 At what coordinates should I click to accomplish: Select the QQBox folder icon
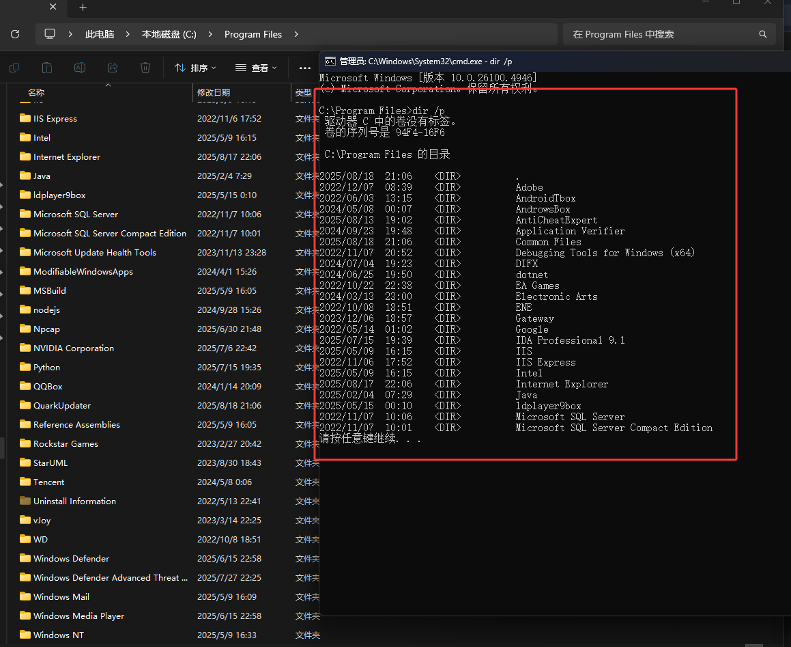pos(25,387)
